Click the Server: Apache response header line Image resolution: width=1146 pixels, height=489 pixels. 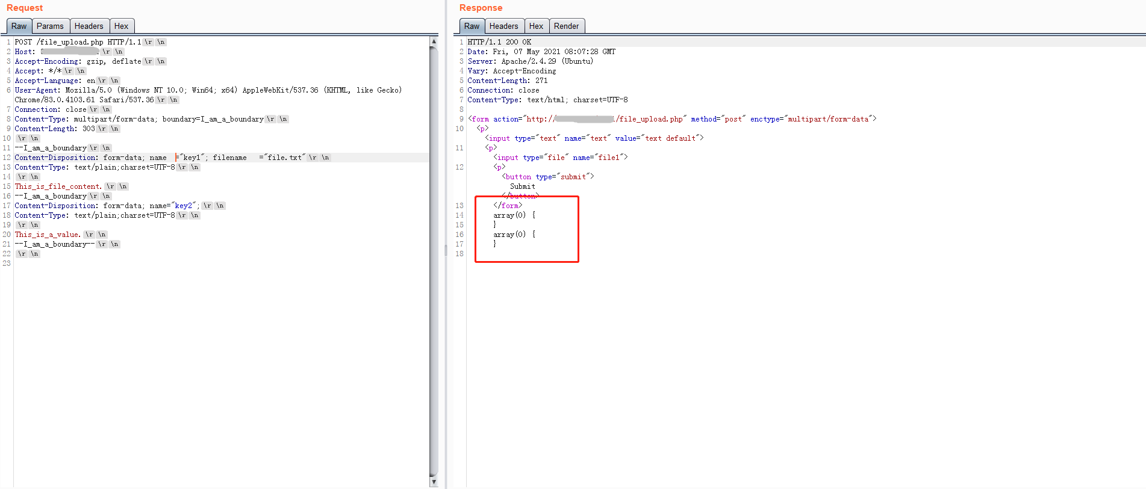(x=530, y=61)
